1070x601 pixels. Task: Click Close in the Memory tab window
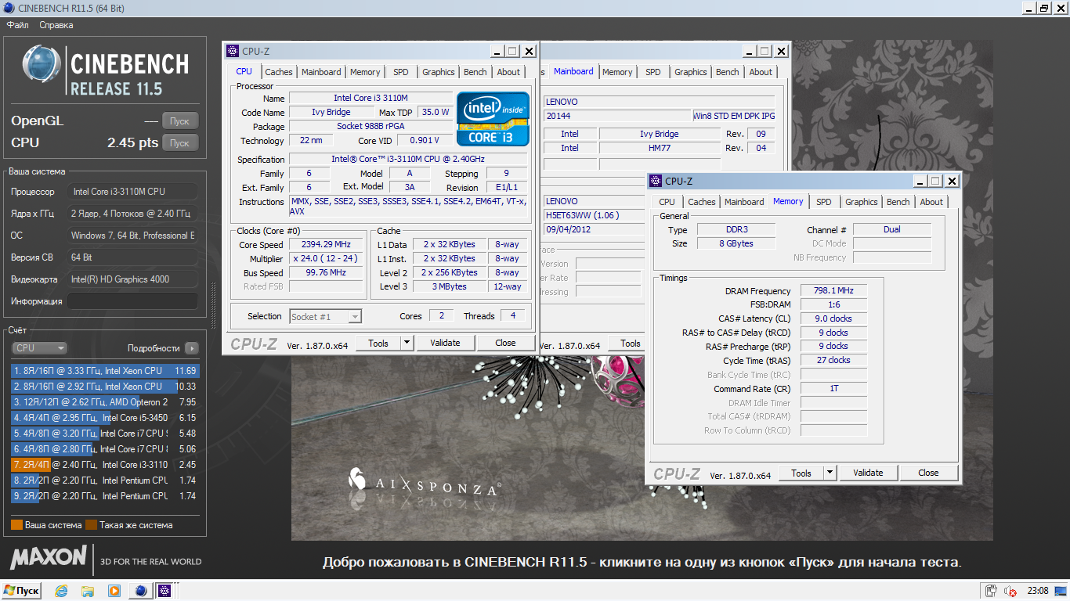[x=929, y=473]
